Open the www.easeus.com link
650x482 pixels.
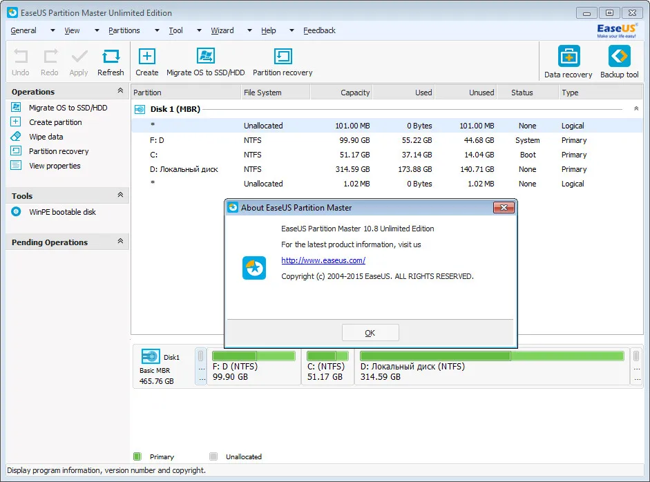[323, 260]
